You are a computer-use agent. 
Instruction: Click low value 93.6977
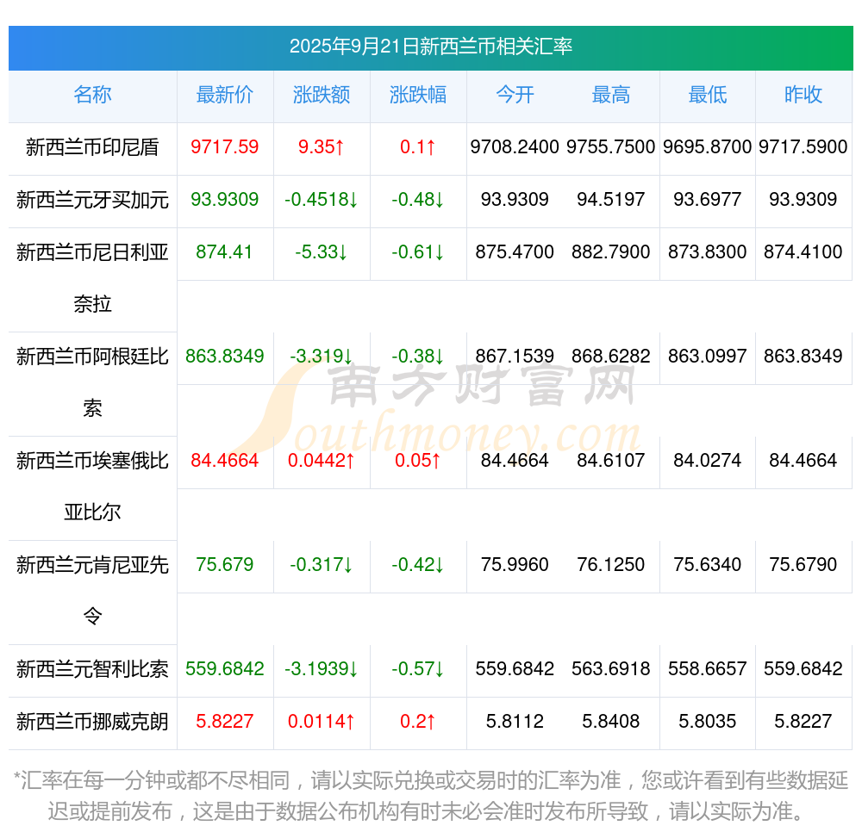coord(708,199)
